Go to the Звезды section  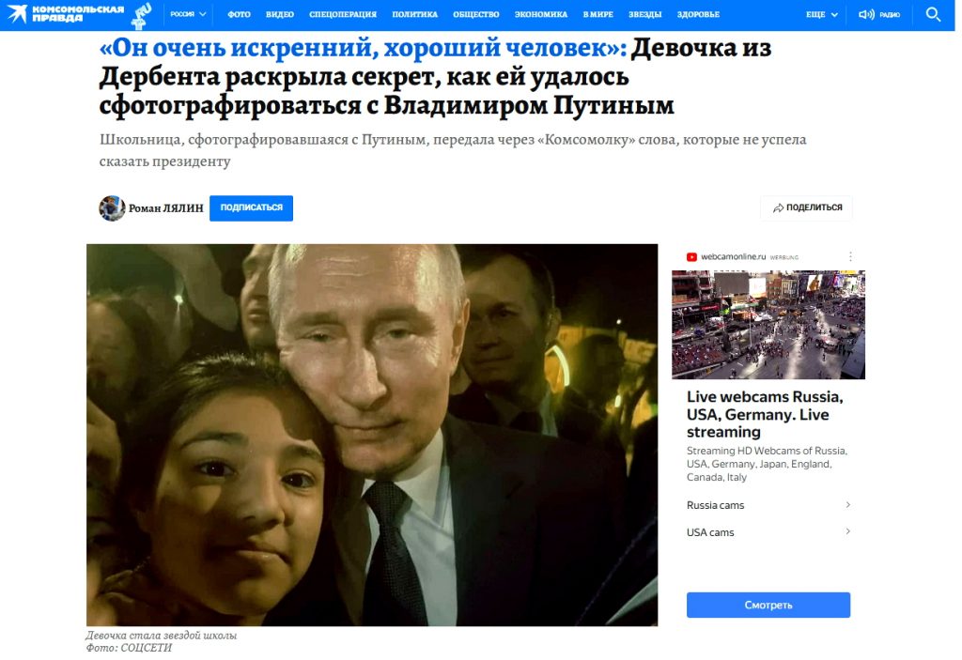pos(644,14)
